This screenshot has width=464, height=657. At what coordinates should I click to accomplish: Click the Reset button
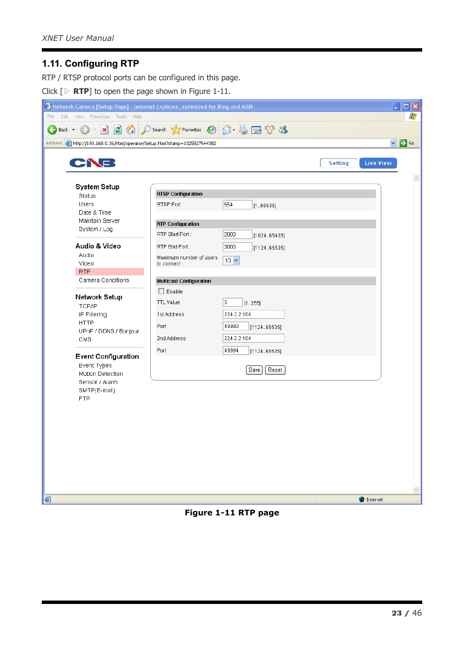point(275,370)
